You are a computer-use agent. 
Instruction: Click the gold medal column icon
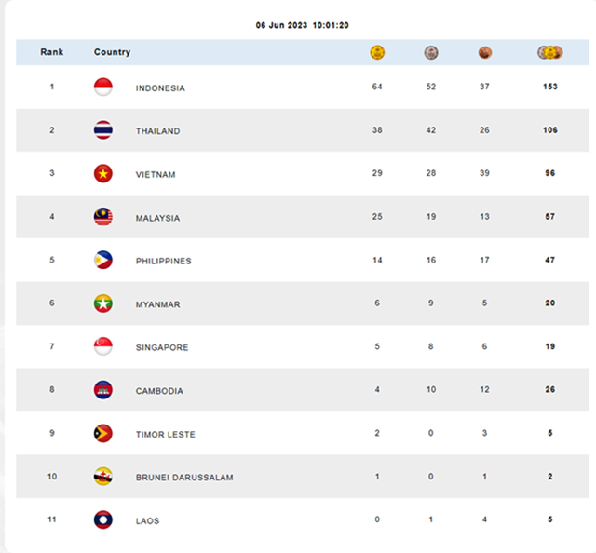377,52
